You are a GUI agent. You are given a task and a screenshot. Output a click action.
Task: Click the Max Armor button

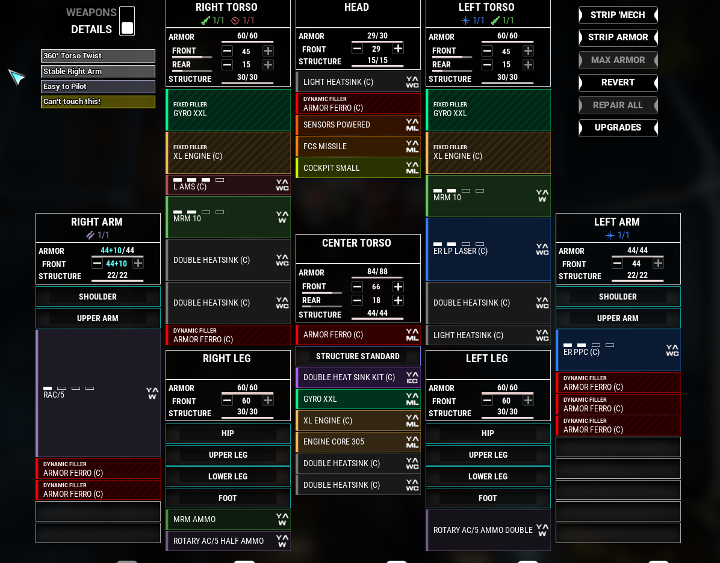tap(618, 60)
